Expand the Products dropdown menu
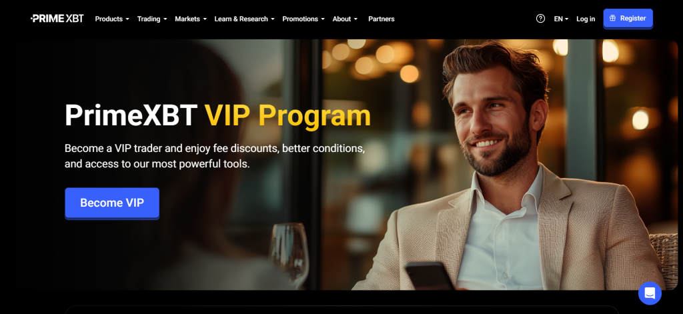The width and height of the screenshot is (683, 314). (112, 19)
